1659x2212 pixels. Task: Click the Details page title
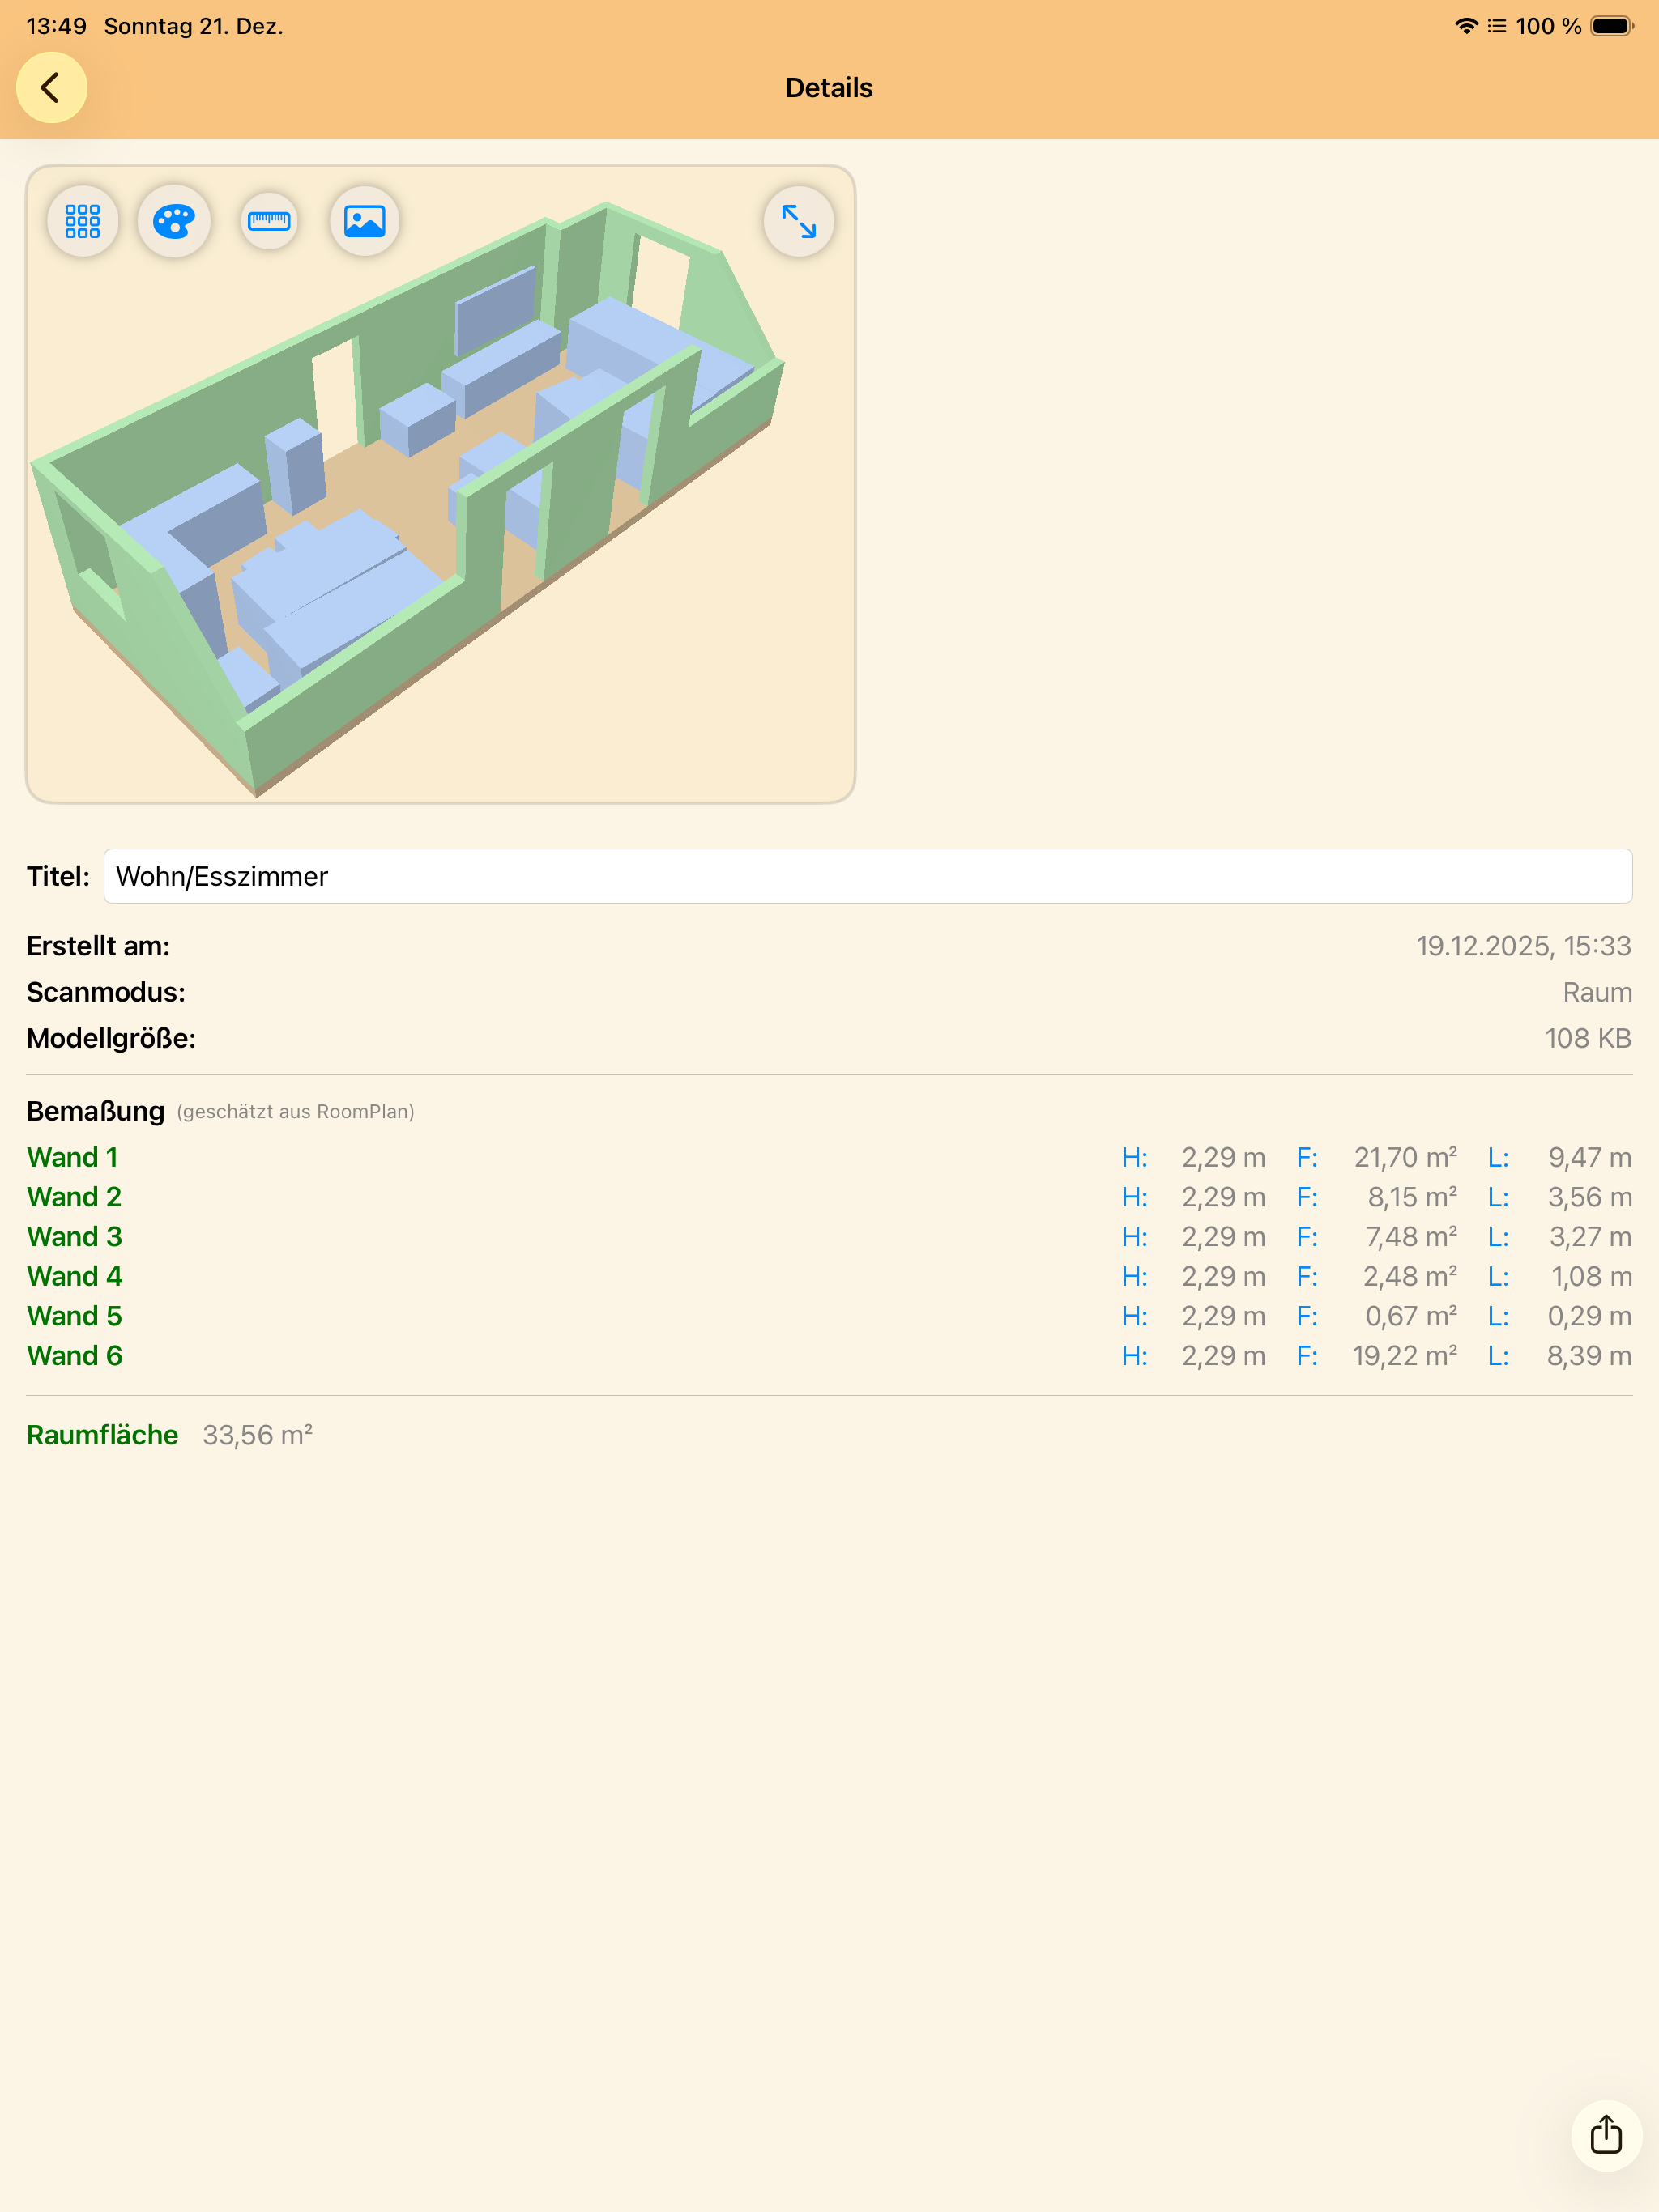(x=829, y=88)
